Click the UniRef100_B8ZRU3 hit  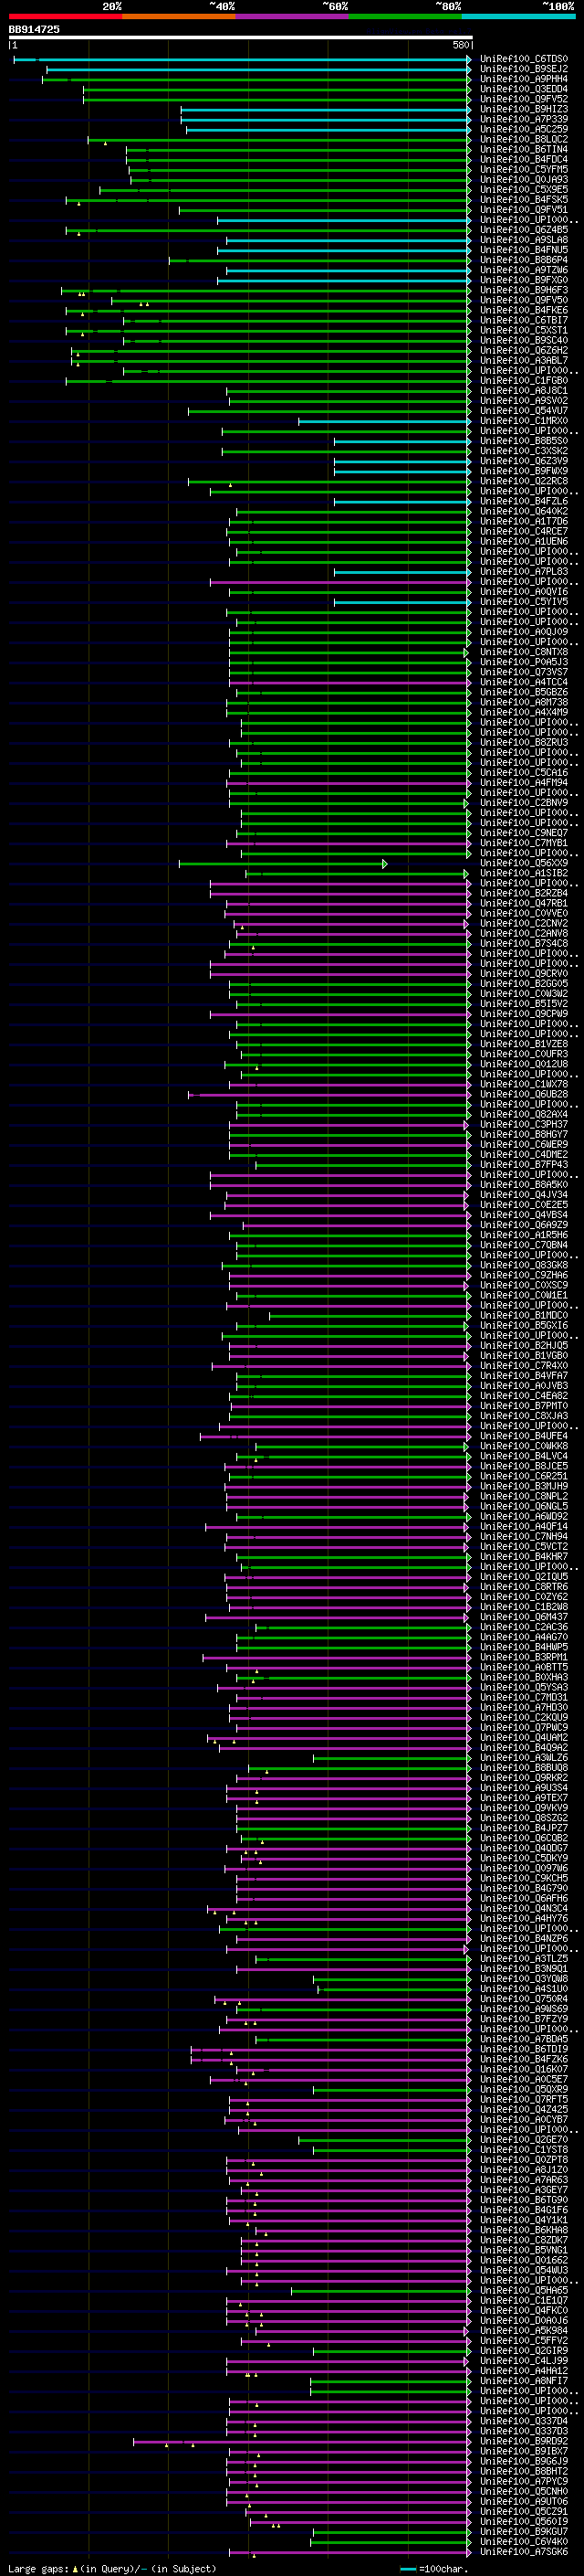click(524, 743)
